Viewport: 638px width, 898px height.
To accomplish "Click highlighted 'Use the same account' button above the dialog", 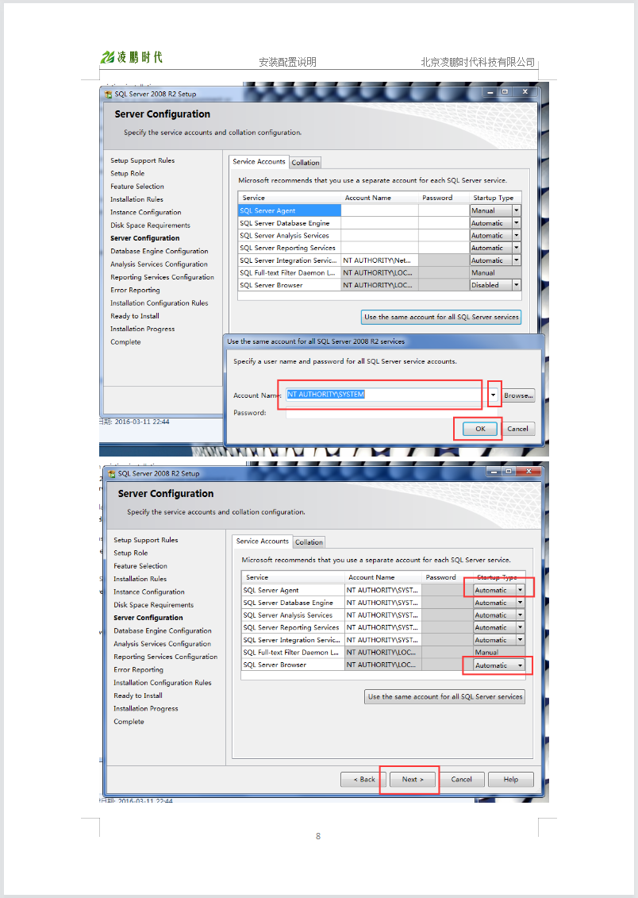I will (x=441, y=318).
